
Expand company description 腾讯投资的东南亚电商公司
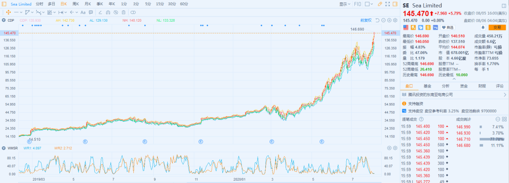(454, 95)
